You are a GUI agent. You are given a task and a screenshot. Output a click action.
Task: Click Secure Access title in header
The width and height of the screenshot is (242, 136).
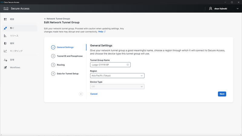coord(20,9)
